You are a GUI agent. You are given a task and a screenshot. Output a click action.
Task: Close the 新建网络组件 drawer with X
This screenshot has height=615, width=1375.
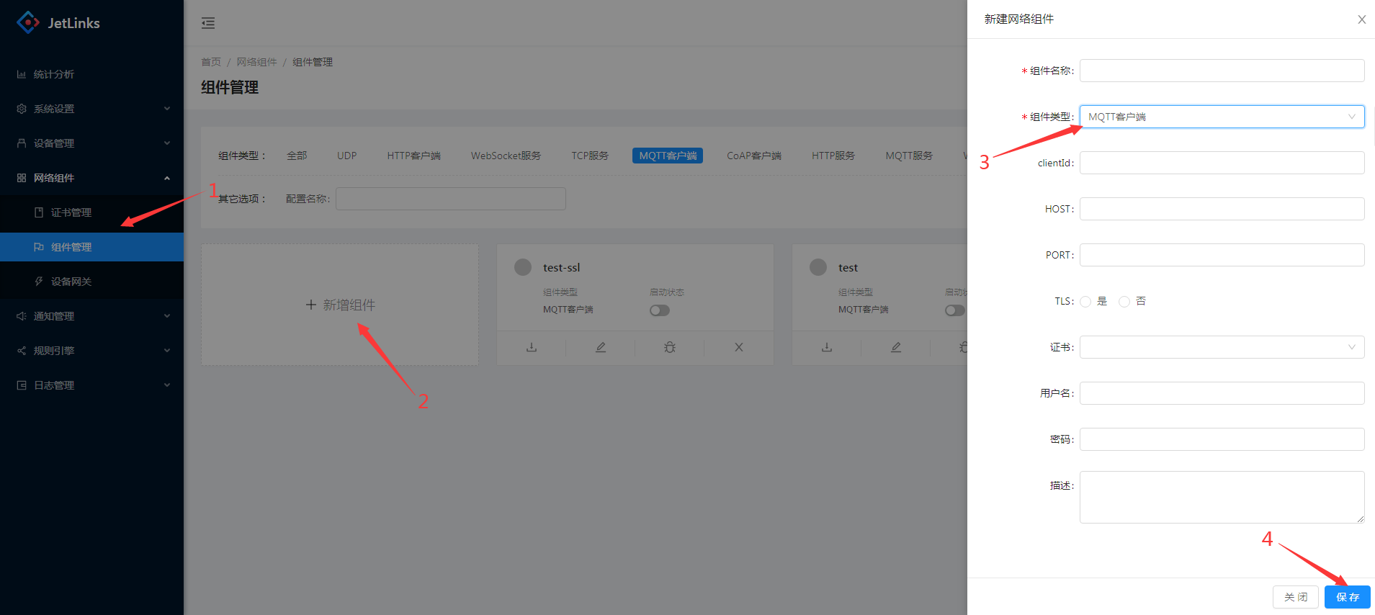1361,19
